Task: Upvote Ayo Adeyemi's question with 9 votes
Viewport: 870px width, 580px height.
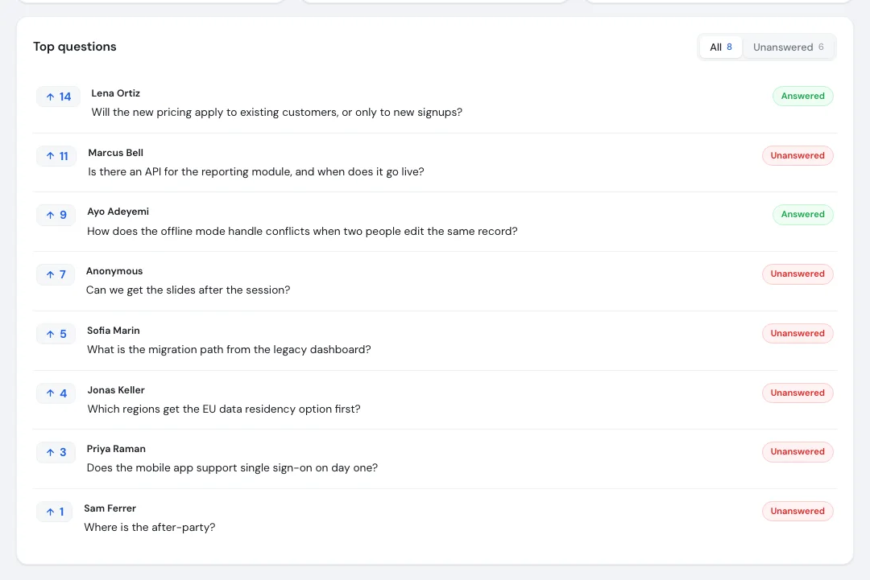Action: click(56, 215)
